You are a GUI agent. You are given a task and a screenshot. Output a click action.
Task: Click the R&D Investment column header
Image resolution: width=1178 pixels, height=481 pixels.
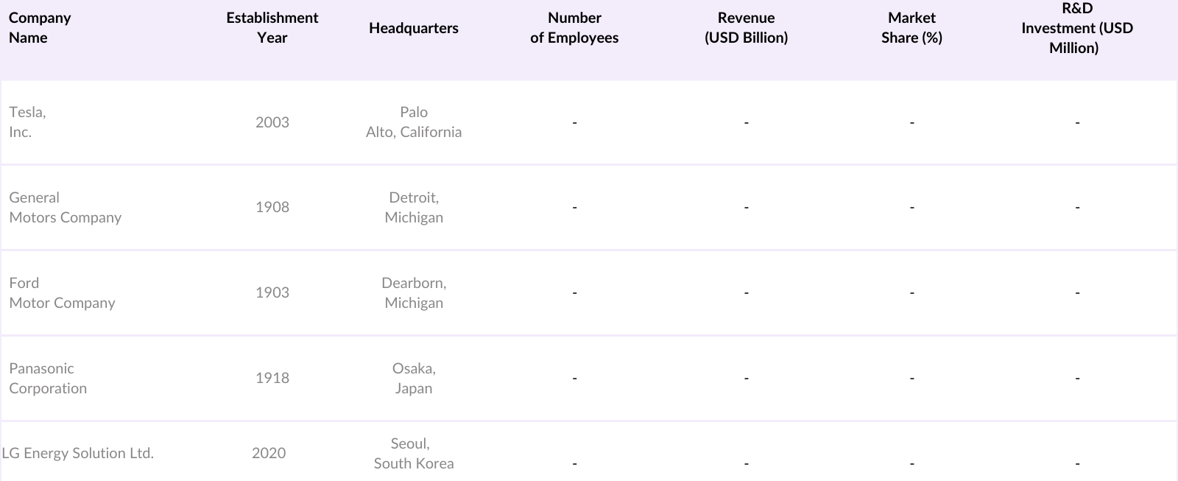(1076, 28)
